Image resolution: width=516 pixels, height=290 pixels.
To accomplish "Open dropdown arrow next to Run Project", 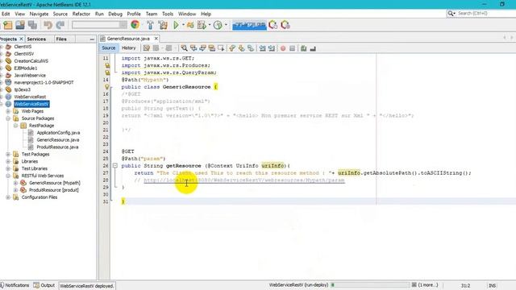I will click(183, 25).
